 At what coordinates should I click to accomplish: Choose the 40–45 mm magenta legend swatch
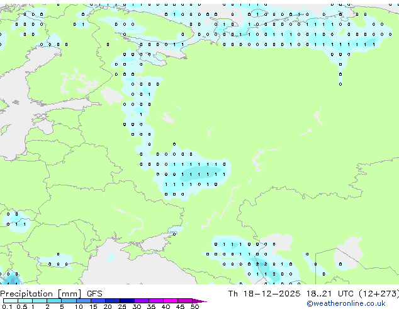coord(171,301)
